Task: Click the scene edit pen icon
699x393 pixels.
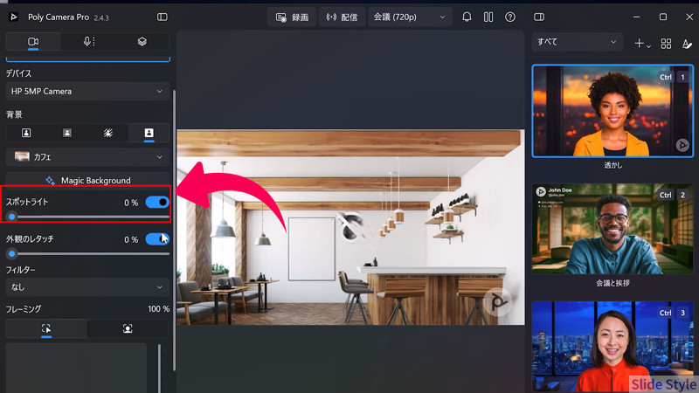Action: tap(687, 43)
